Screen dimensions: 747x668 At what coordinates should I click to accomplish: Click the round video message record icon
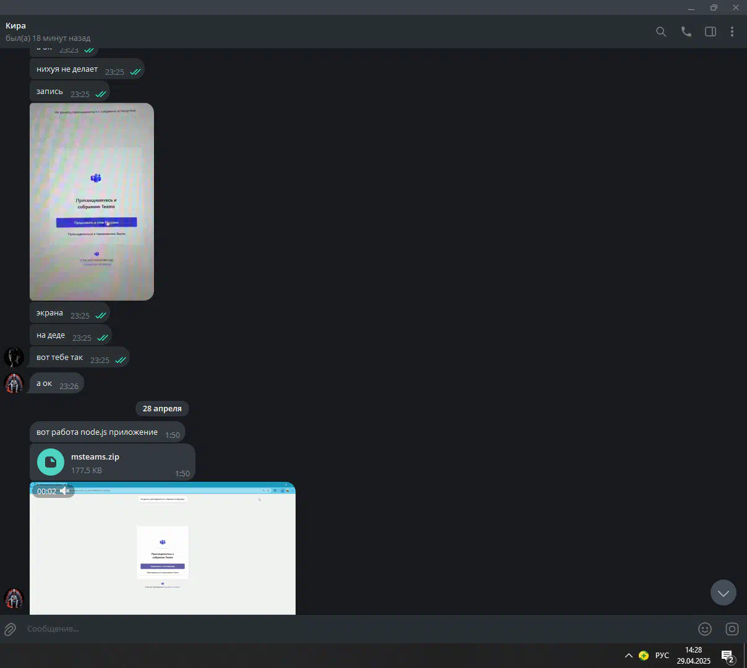click(x=732, y=629)
